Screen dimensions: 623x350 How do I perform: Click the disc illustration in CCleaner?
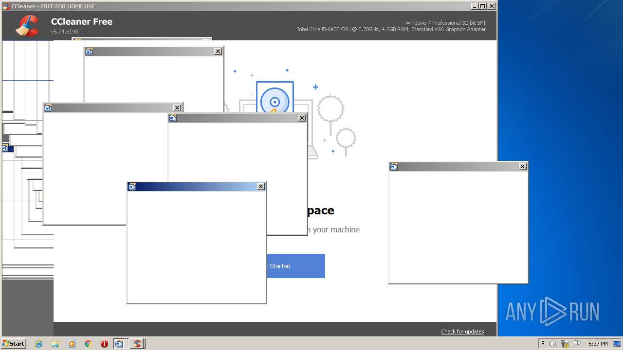point(275,97)
